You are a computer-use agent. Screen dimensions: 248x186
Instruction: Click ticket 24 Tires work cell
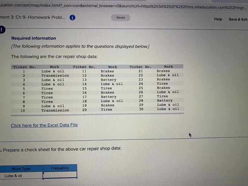coord(162,84)
